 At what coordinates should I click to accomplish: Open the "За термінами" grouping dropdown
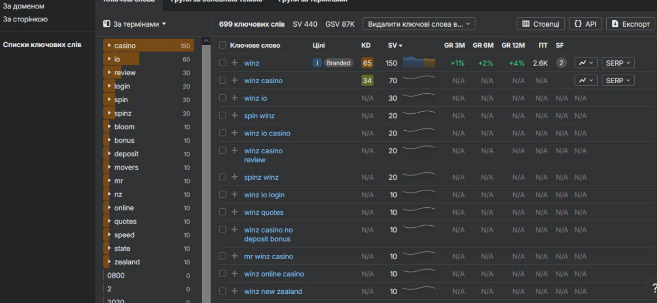(135, 24)
